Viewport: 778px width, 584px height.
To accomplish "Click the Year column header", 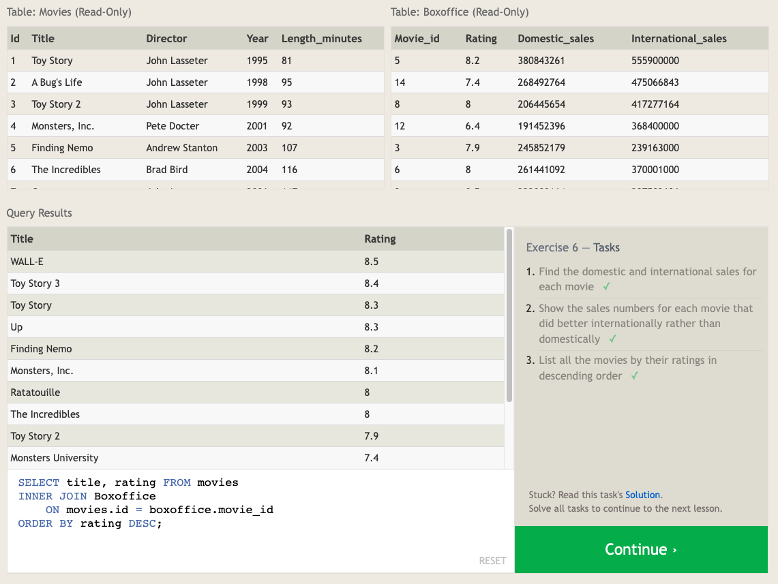I will click(258, 39).
